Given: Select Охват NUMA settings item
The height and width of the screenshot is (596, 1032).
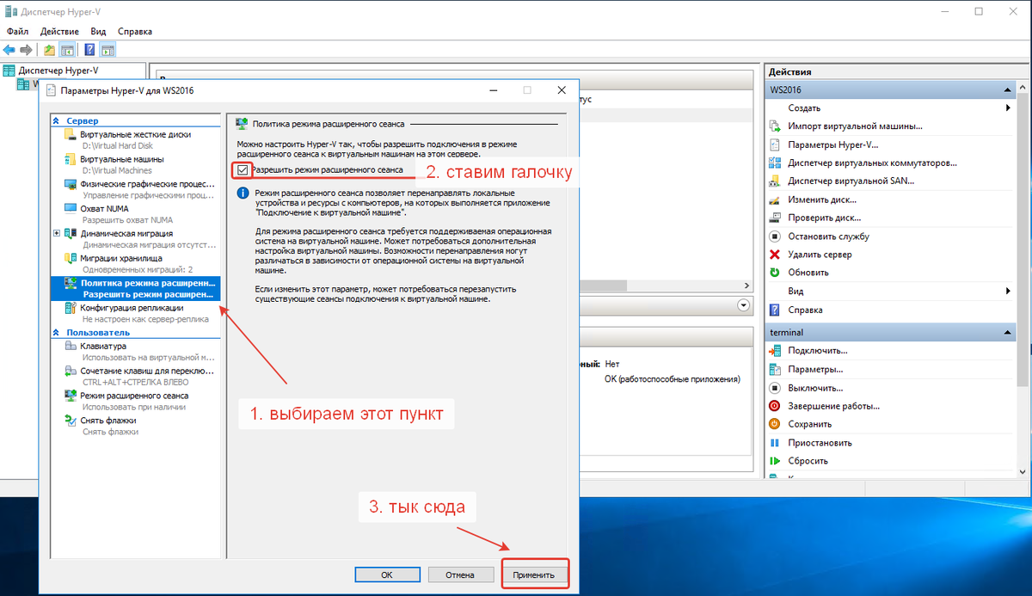Looking at the screenshot, I should coord(105,208).
